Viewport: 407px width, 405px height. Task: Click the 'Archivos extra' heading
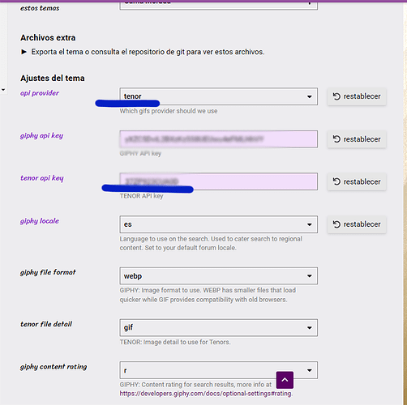(x=48, y=38)
